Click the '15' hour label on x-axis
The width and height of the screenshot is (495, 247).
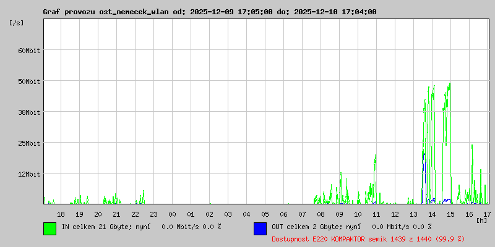coord(451,214)
